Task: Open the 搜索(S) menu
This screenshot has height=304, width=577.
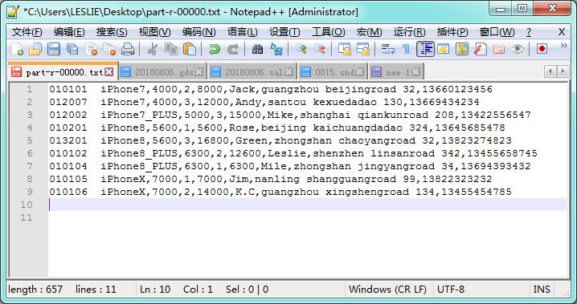Action: (x=112, y=32)
